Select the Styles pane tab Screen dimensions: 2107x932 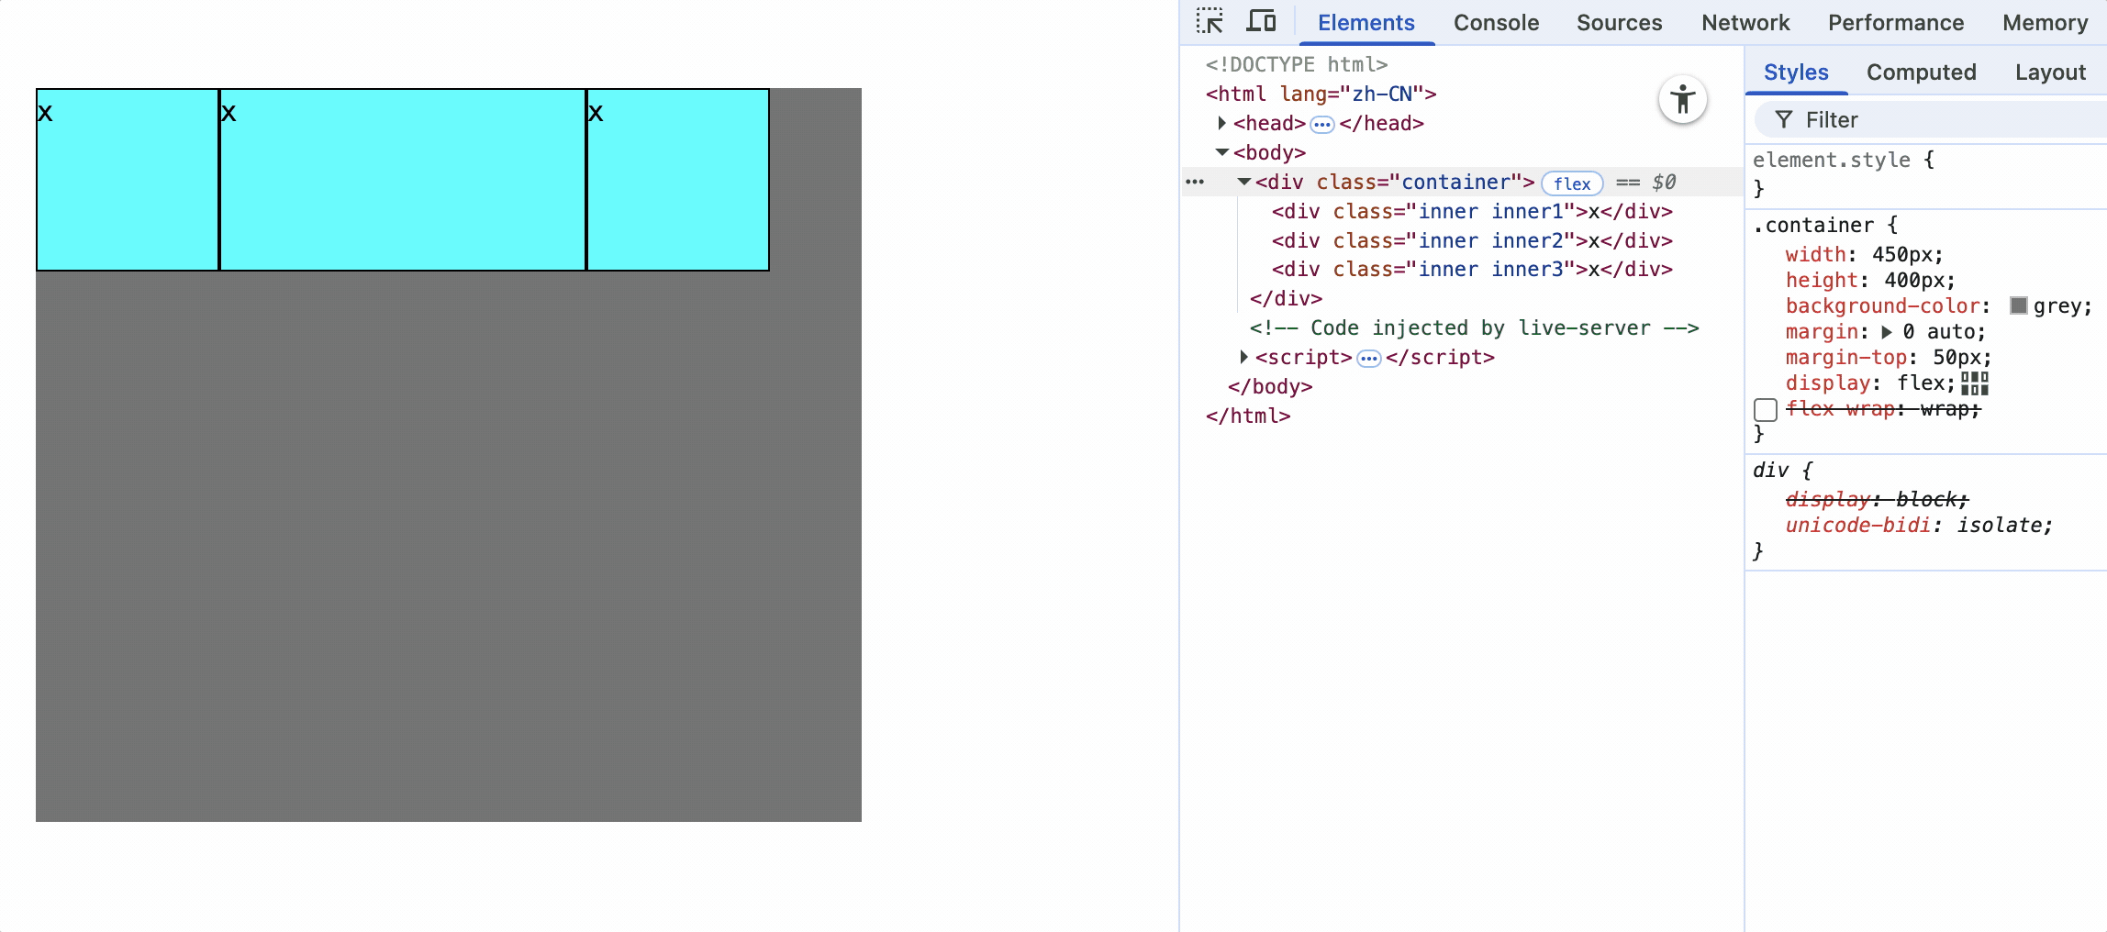[x=1796, y=72]
